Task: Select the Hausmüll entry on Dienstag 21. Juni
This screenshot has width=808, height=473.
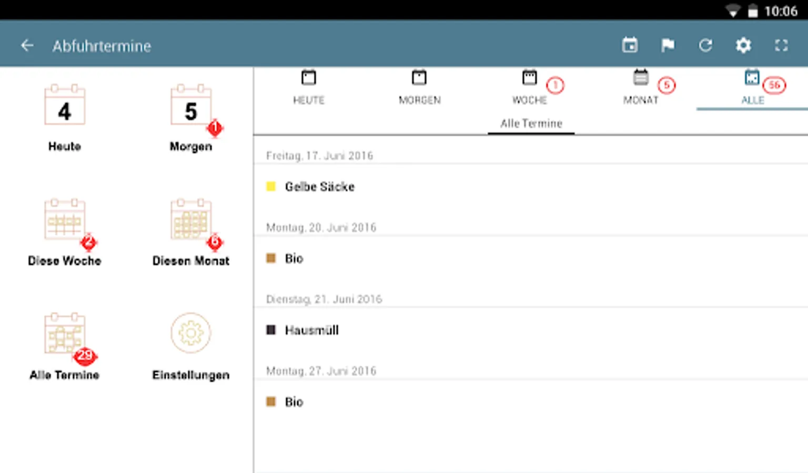Action: [x=312, y=330]
